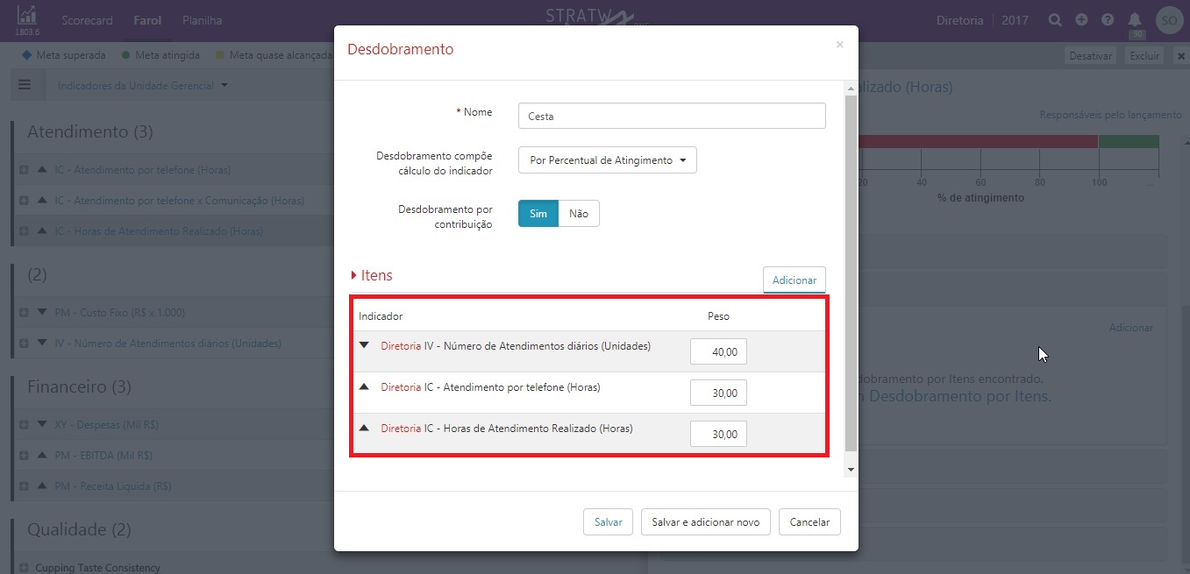Click the Excluir button

(1144, 56)
